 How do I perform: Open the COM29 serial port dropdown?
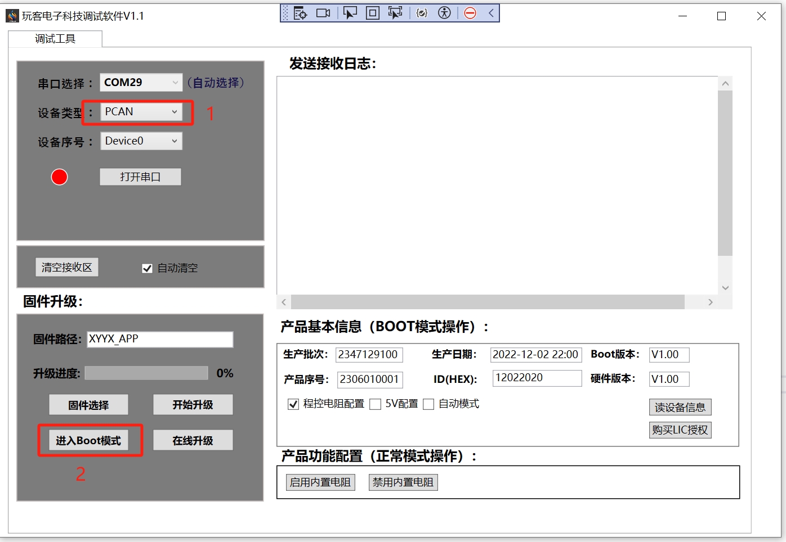(x=141, y=82)
